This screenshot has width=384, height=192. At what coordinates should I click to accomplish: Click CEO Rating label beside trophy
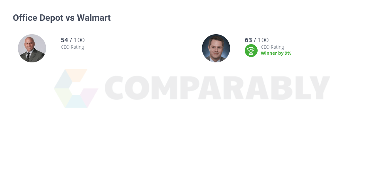(x=272, y=47)
